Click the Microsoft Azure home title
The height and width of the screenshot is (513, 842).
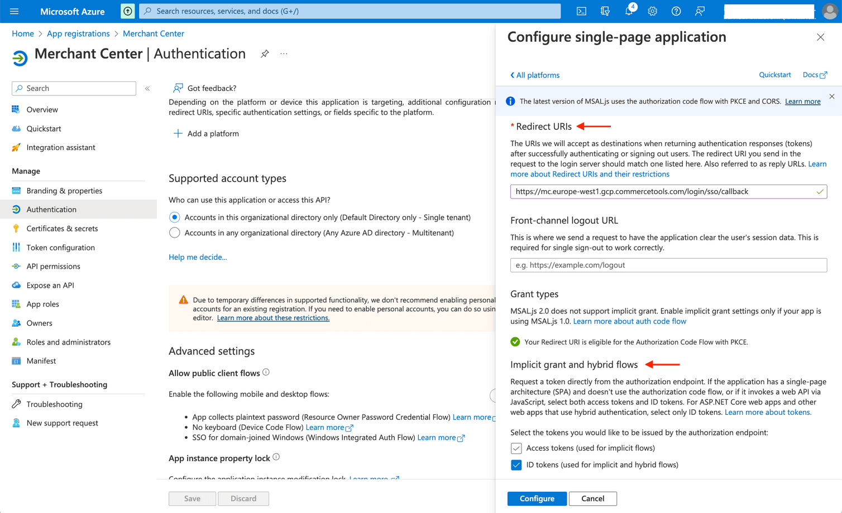pyautogui.click(x=73, y=11)
